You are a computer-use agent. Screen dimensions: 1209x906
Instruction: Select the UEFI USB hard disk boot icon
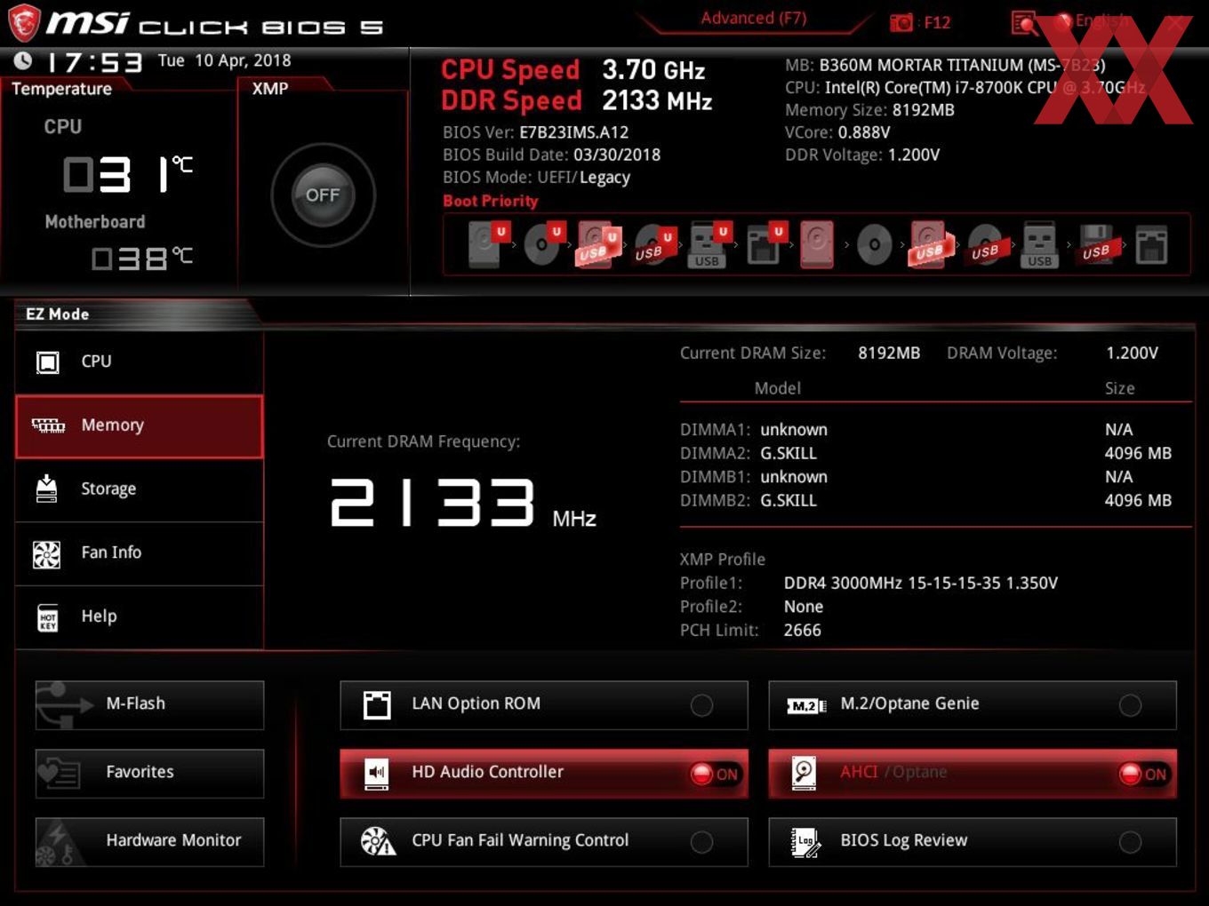(597, 244)
